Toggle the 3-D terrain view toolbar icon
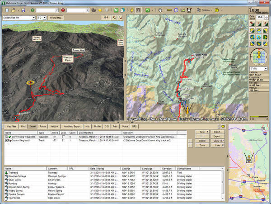 (138, 10)
